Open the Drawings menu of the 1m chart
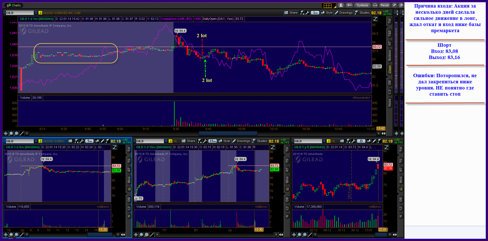This screenshot has height=241, width=488. click(x=344, y=13)
